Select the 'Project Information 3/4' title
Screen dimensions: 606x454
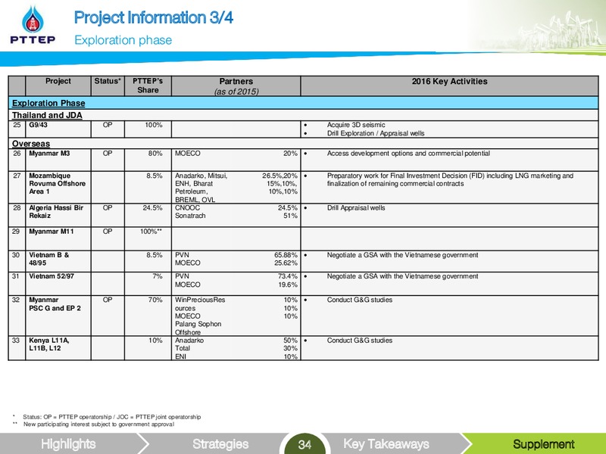tap(154, 17)
